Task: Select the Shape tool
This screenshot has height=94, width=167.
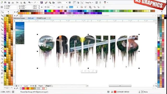Action: click(x=2, y=16)
